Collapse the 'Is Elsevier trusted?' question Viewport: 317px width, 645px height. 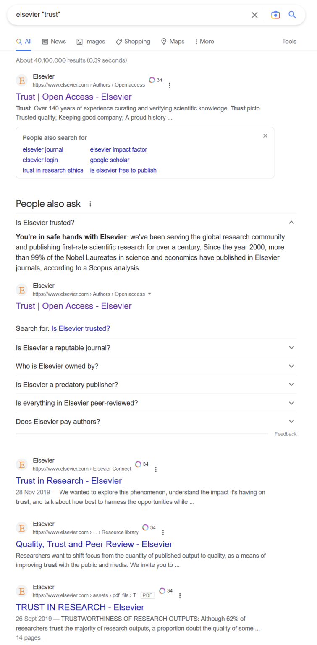[x=291, y=223]
